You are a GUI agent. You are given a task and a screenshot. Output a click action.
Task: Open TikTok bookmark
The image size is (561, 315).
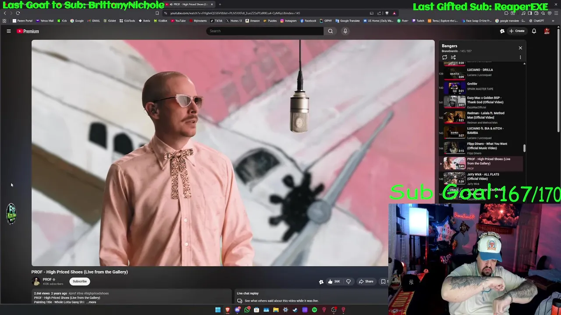click(x=216, y=21)
